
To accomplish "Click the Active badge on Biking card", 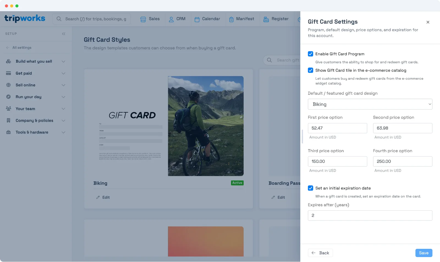I will coord(237,183).
